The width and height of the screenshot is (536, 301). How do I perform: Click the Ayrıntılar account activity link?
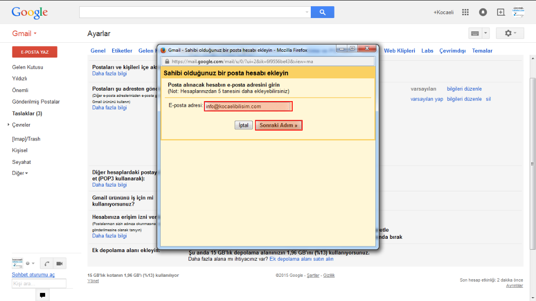point(515,286)
